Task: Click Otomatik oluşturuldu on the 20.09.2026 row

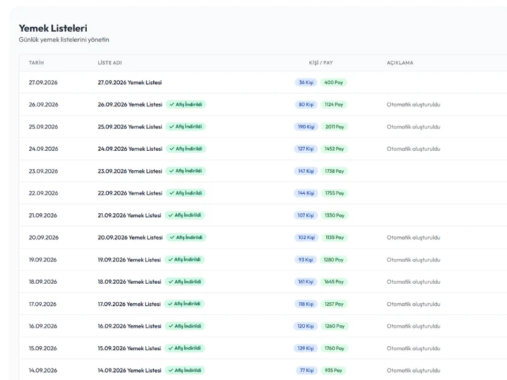Action: [413, 237]
